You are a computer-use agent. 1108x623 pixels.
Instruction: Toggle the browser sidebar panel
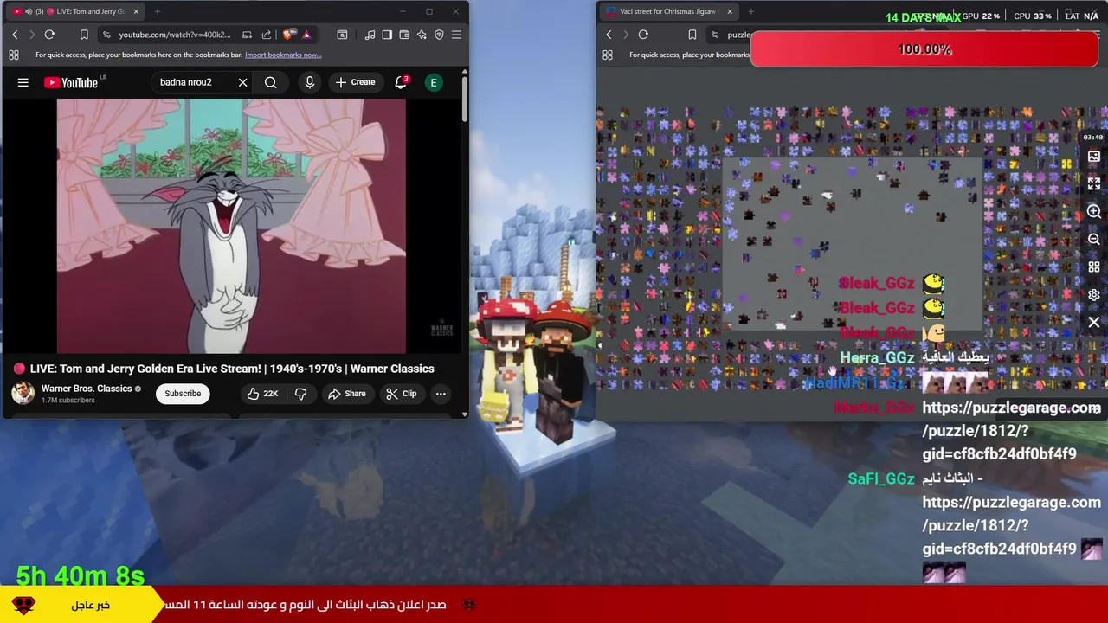(387, 35)
